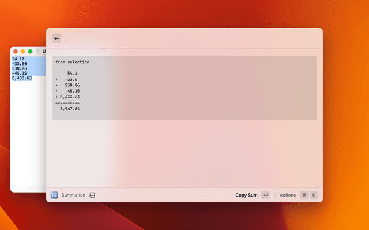Image resolution: width=369 pixels, height=230 pixels.
Task: Click the tray icon beside Summation
Action: click(x=92, y=195)
